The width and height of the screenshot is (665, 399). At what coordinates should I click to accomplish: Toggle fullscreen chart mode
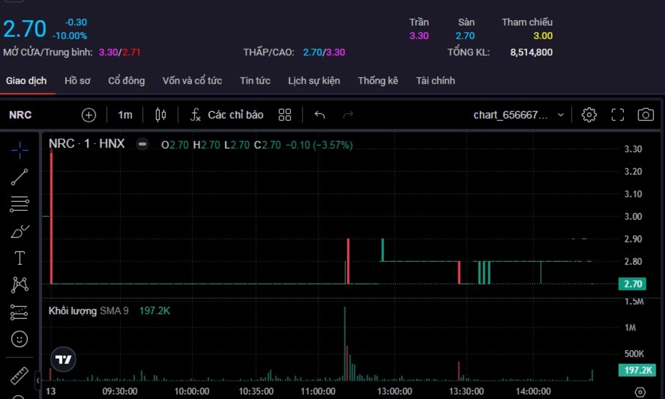(x=617, y=115)
